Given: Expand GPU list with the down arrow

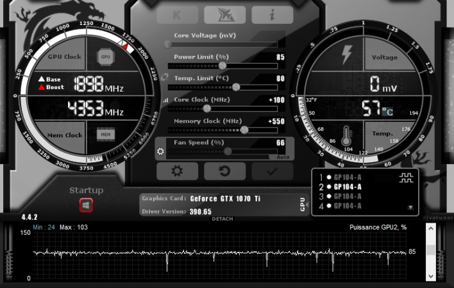Looking at the screenshot, I should click(x=410, y=208).
